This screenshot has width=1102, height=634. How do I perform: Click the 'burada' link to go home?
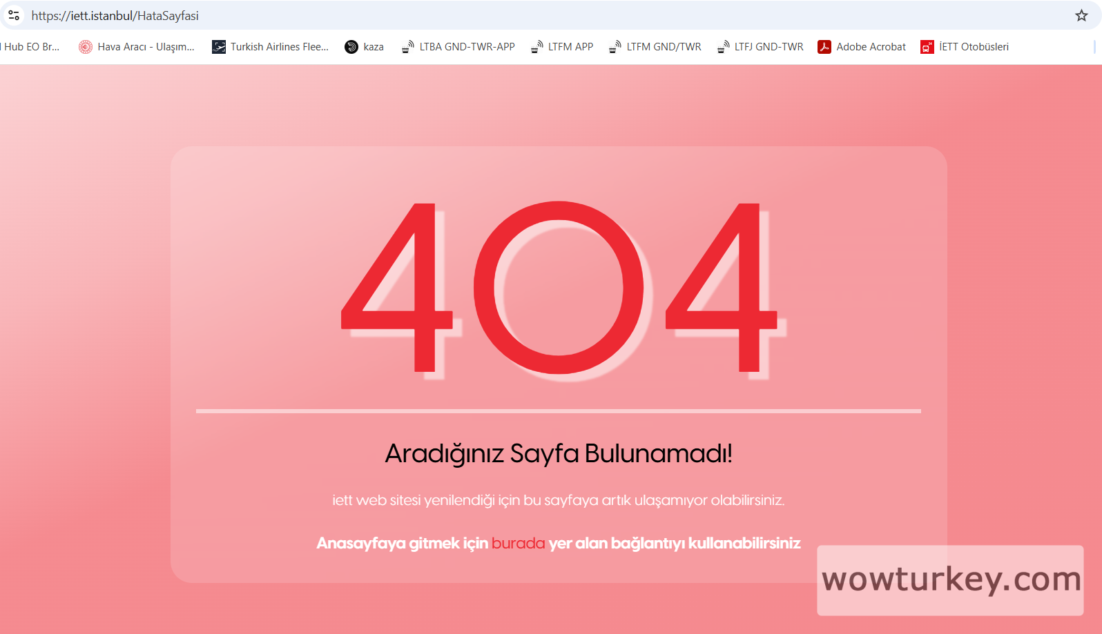pyautogui.click(x=518, y=544)
